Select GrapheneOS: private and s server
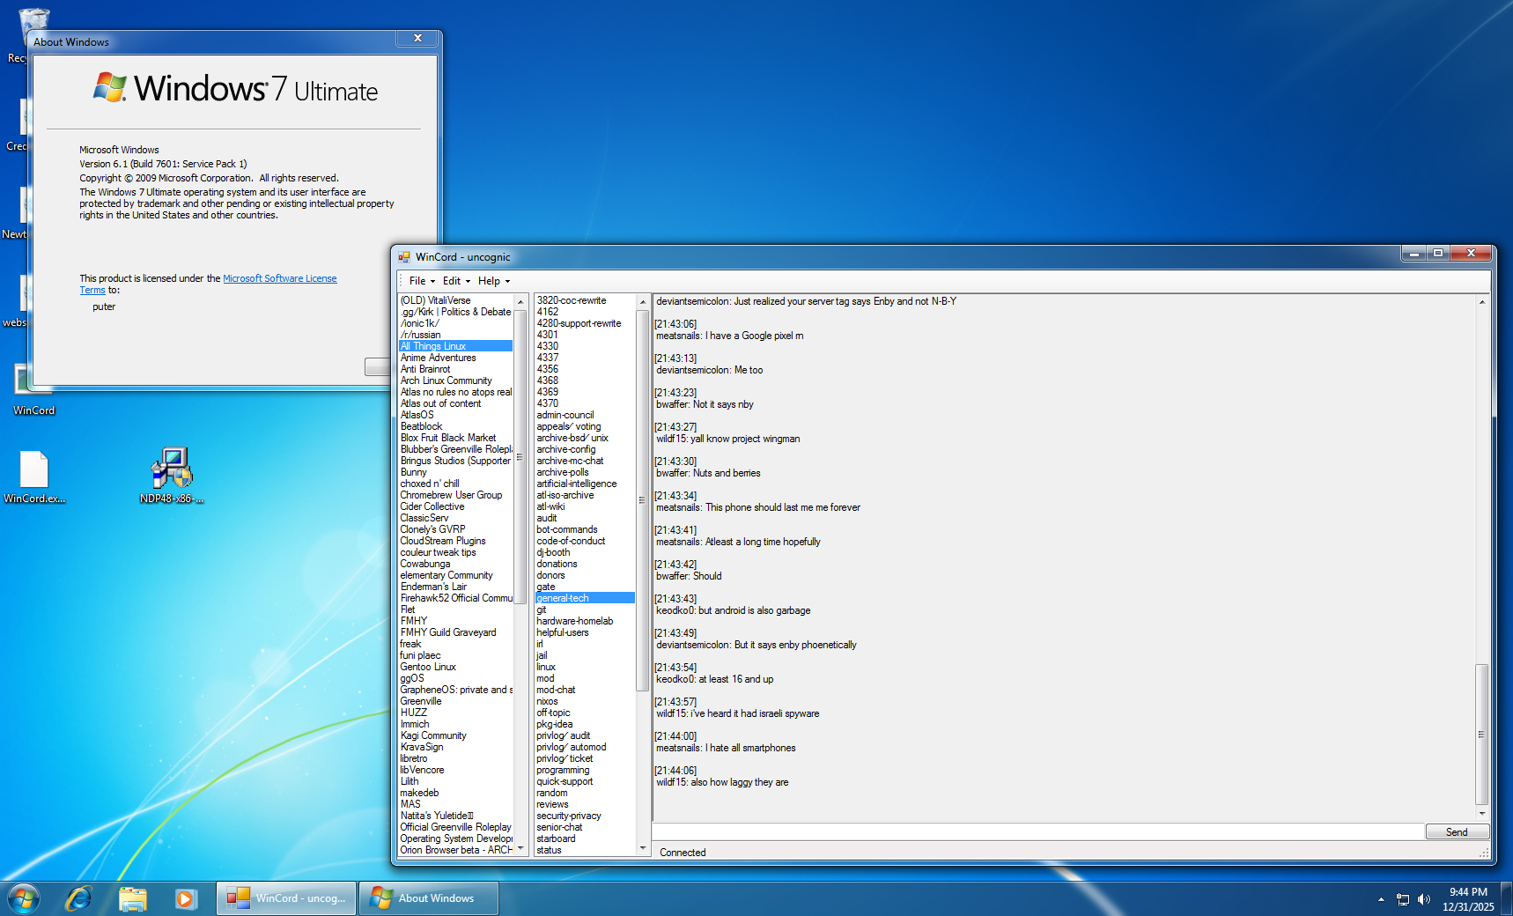The image size is (1513, 916). pyautogui.click(x=456, y=690)
